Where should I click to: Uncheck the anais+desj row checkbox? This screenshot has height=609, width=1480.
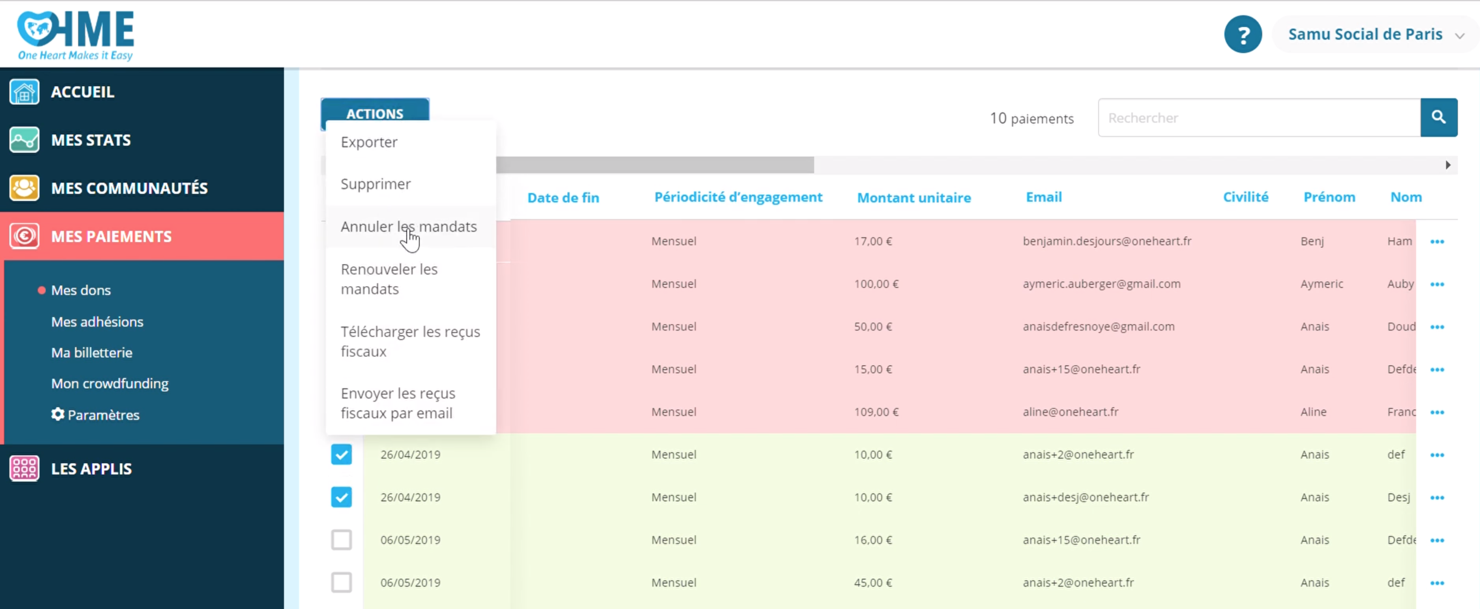pyautogui.click(x=341, y=497)
